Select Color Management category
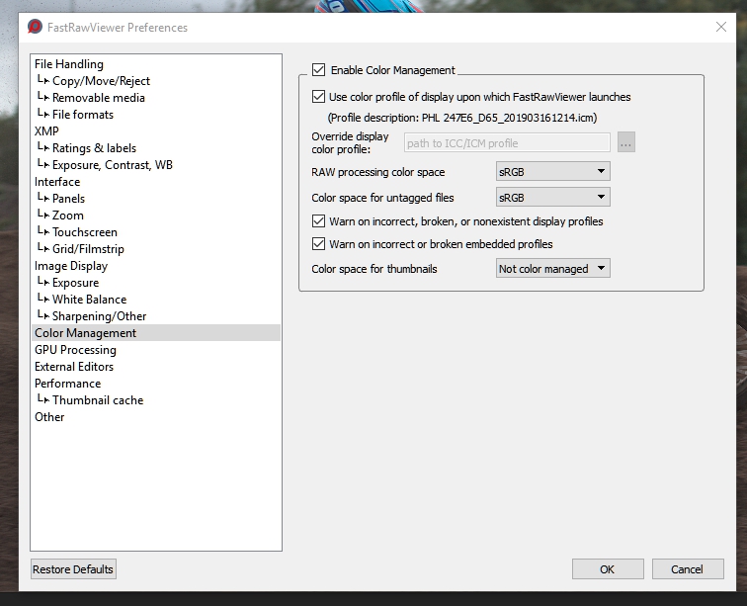Image resolution: width=747 pixels, height=606 pixels. 156,333
